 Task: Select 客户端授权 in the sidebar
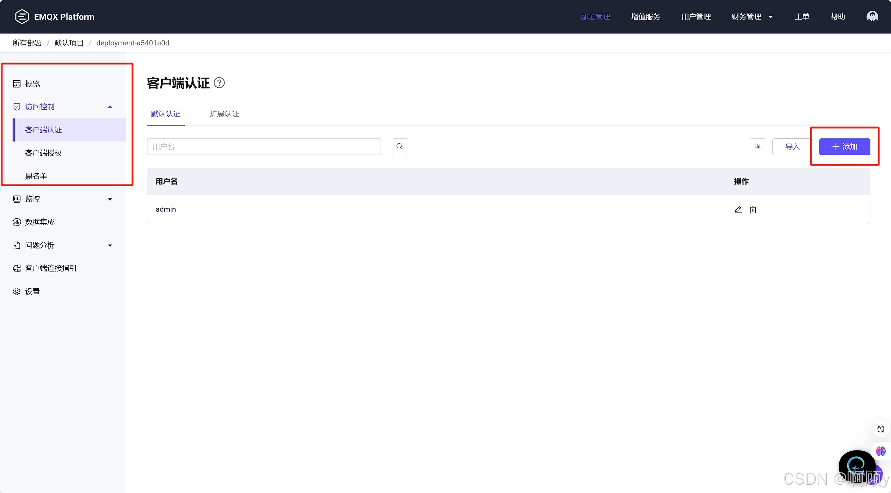point(43,153)
